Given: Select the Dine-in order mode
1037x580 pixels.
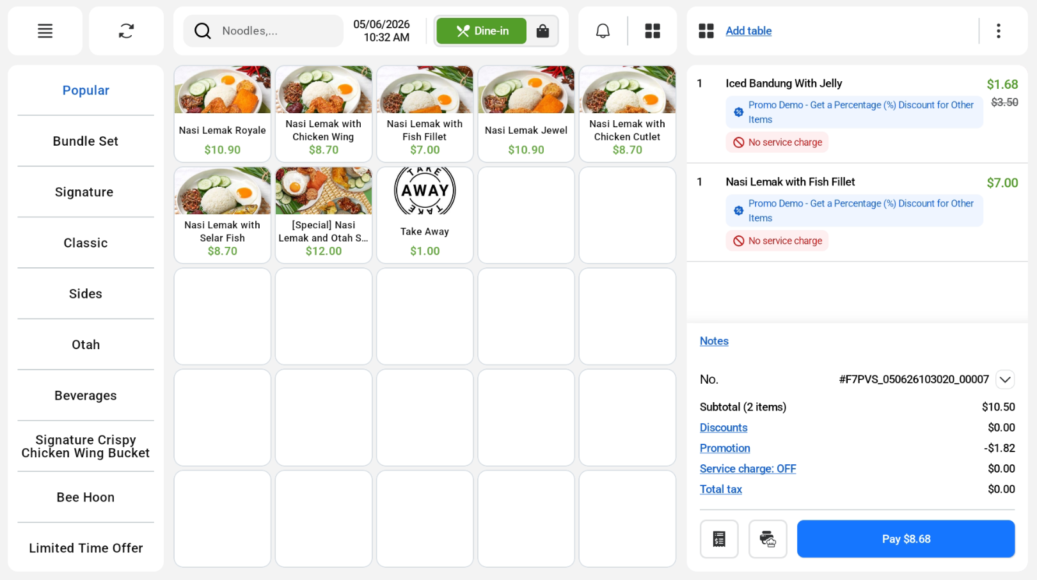Looking at the screenshot, I should pos(481,31).
